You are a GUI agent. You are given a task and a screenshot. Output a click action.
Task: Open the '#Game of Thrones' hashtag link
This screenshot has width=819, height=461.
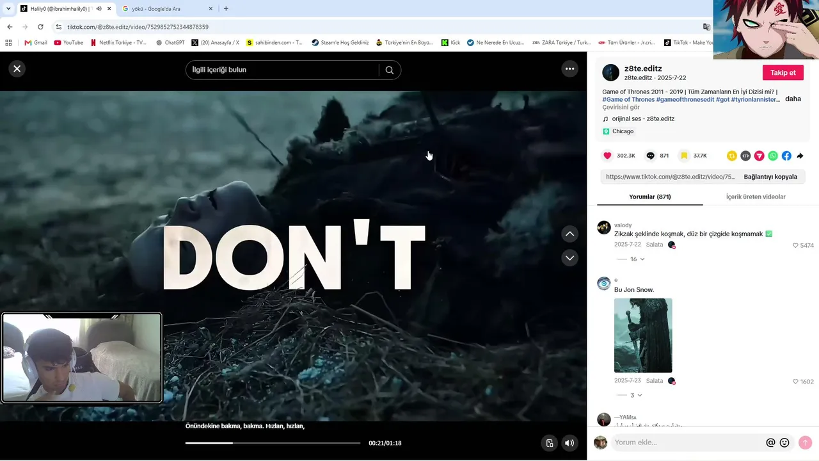point(628,99)
